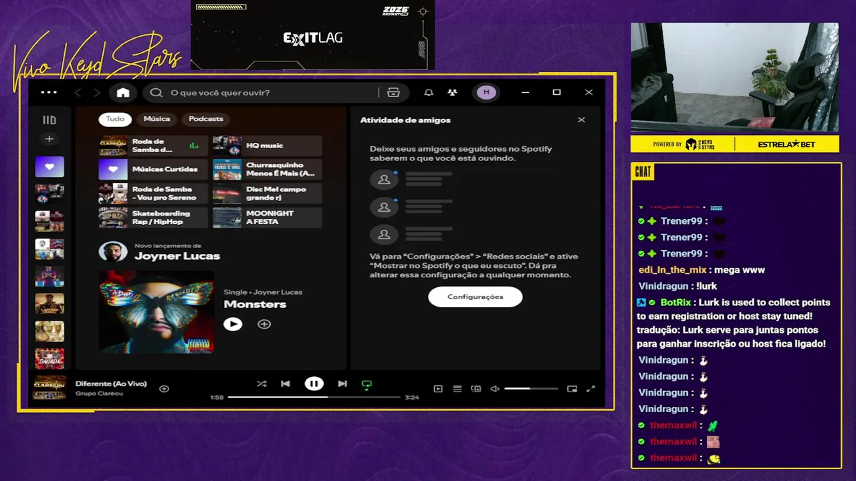Open the mini player icon
Image resolution: width=856 pixels, height=481 pixels.
click(x=572, y=389)
